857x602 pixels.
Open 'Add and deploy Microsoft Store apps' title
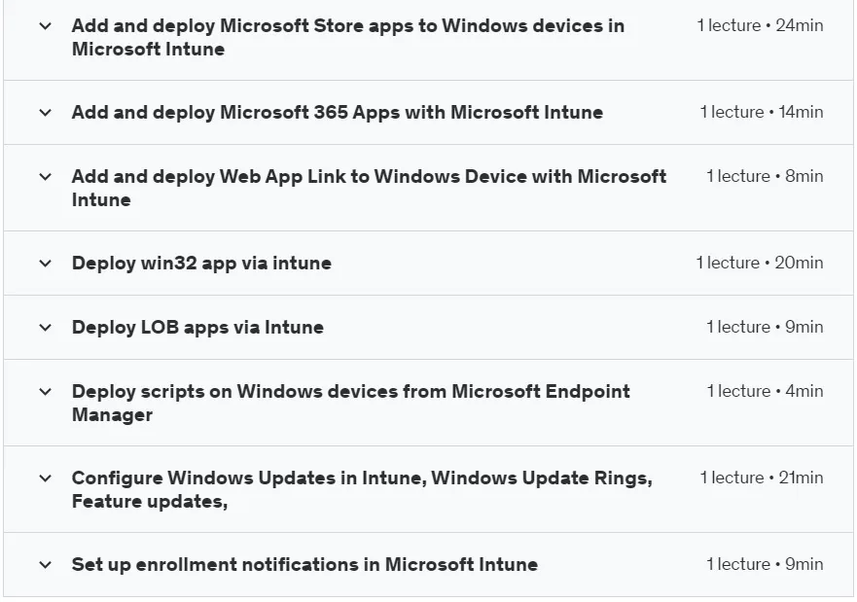tap(347, 37)
